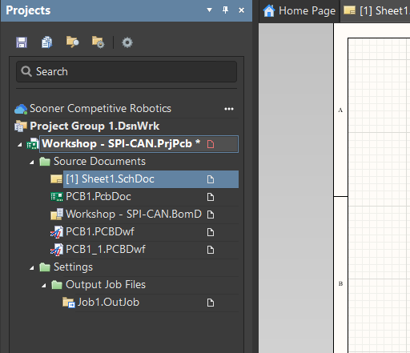
Task: Click in the Projects Search field
Action: (x=127, y=71)
